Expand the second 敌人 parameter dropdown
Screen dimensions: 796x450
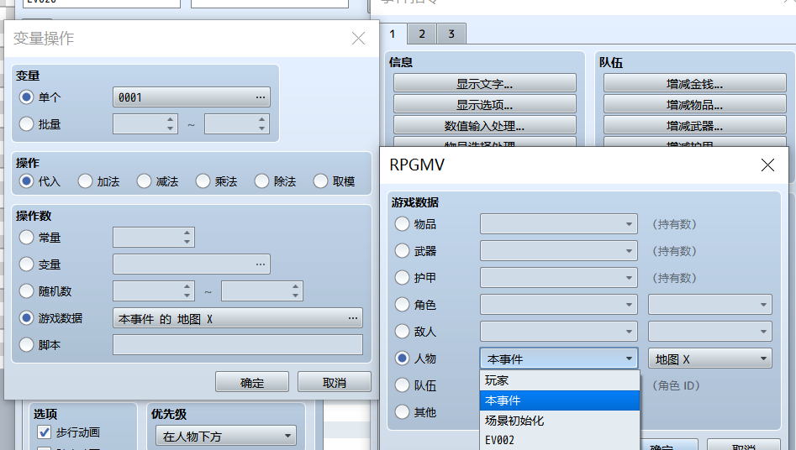(710, 332)
